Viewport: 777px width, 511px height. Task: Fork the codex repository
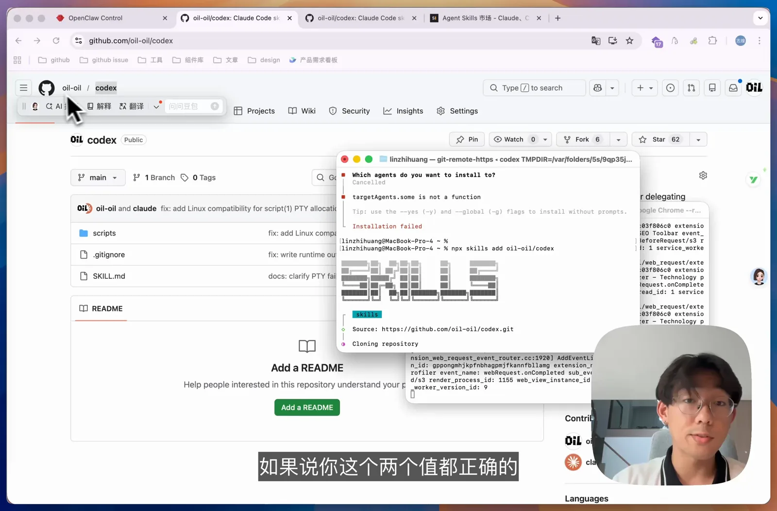click(x=583, y=139)
